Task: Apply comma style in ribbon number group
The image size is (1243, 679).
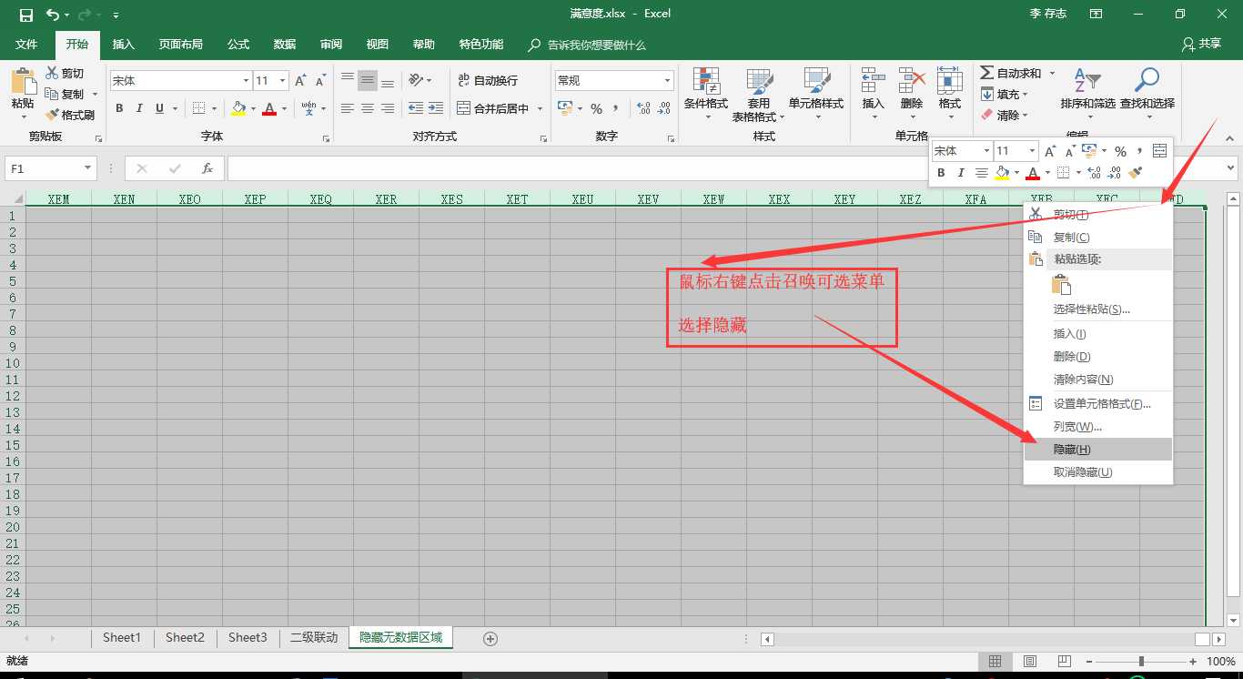Action: tap(616, 108)
